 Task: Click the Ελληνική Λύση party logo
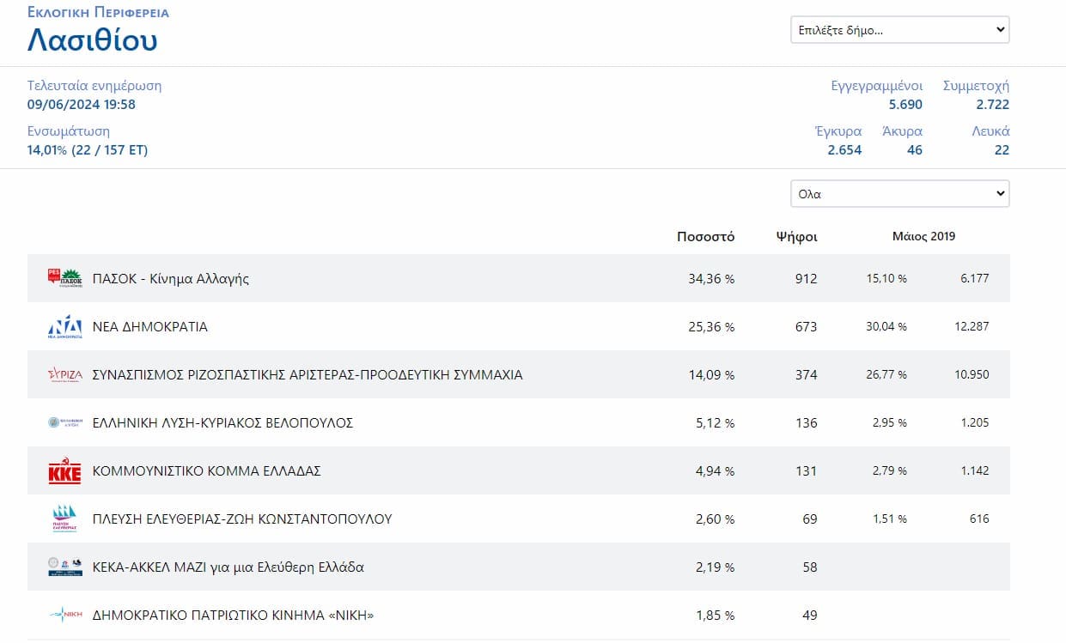[64, 422]
